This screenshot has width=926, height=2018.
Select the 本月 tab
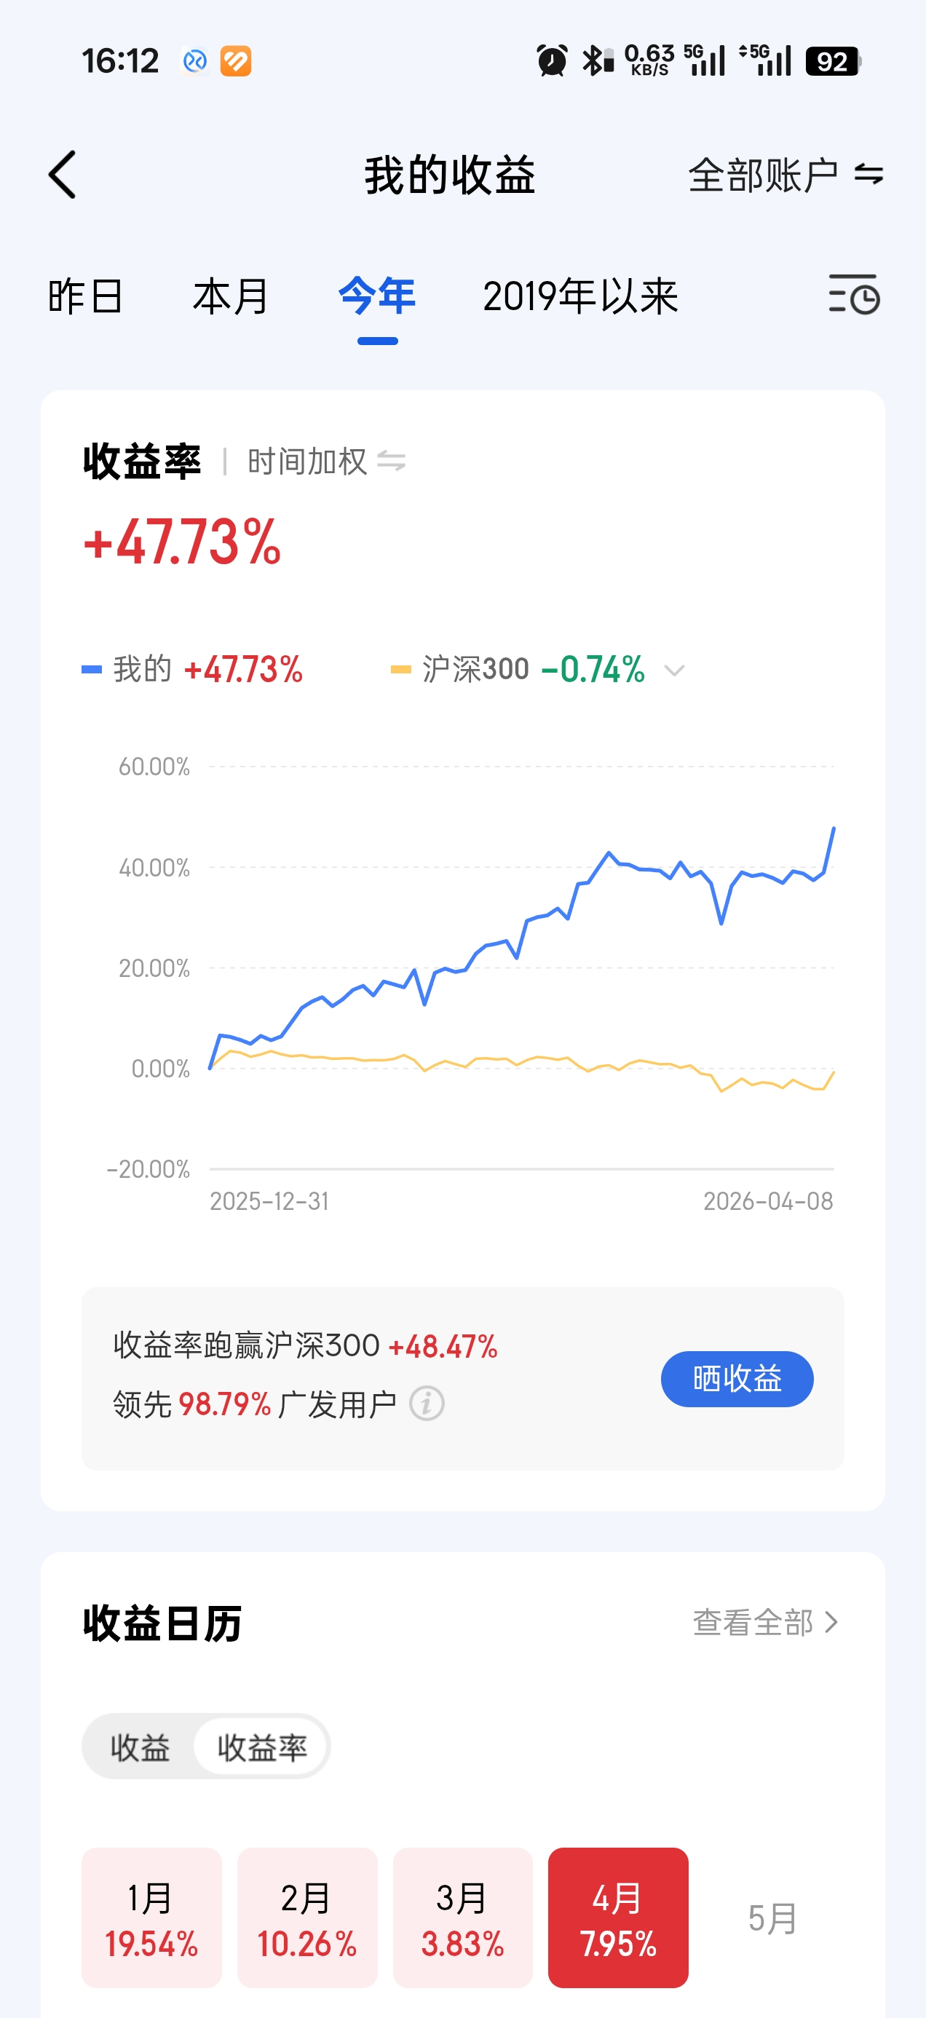point(230,297)
